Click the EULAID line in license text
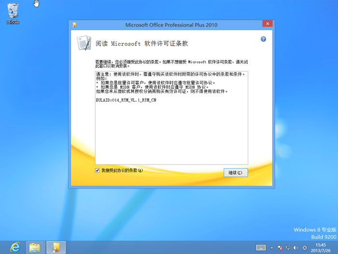 [x=127, y=100]
